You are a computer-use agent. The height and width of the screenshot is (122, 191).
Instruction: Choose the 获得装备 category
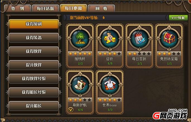[34, 38]
